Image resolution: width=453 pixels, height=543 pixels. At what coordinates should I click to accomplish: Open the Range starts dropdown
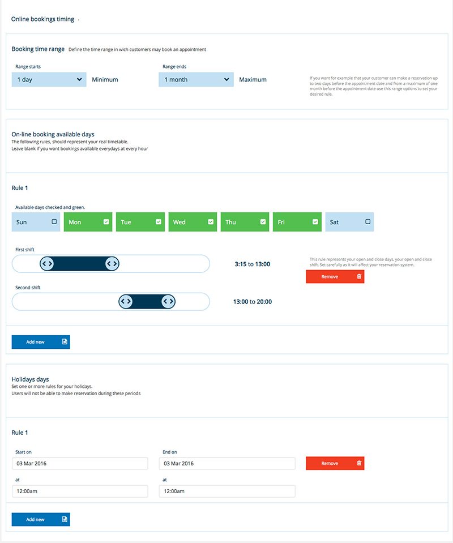[49, 80]
